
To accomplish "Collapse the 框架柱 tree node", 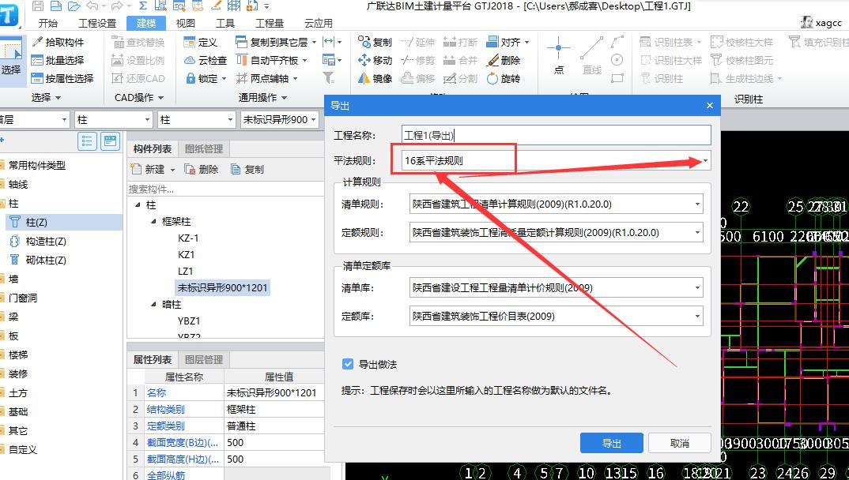I will point(154,221).
